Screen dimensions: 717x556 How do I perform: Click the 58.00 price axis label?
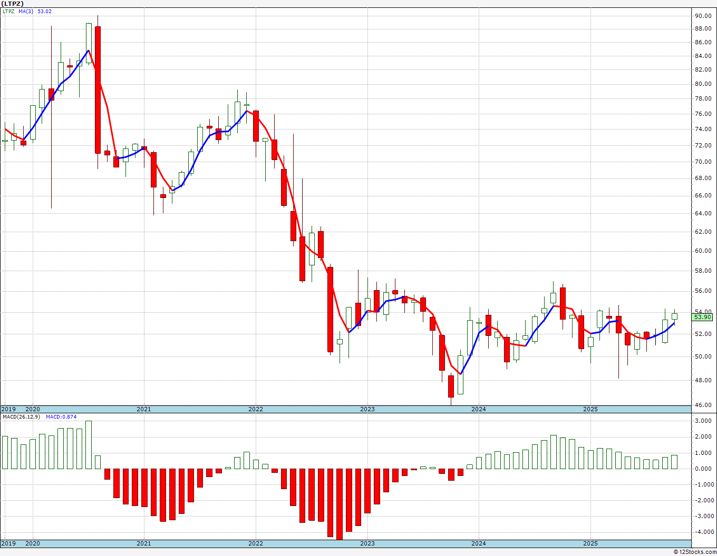coord(703,271)
